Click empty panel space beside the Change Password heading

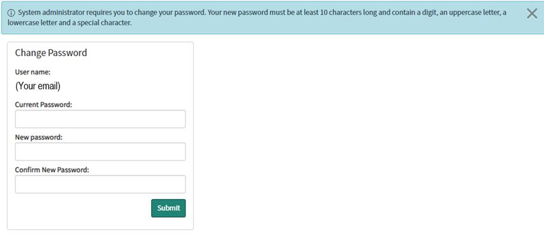[139, 53]
